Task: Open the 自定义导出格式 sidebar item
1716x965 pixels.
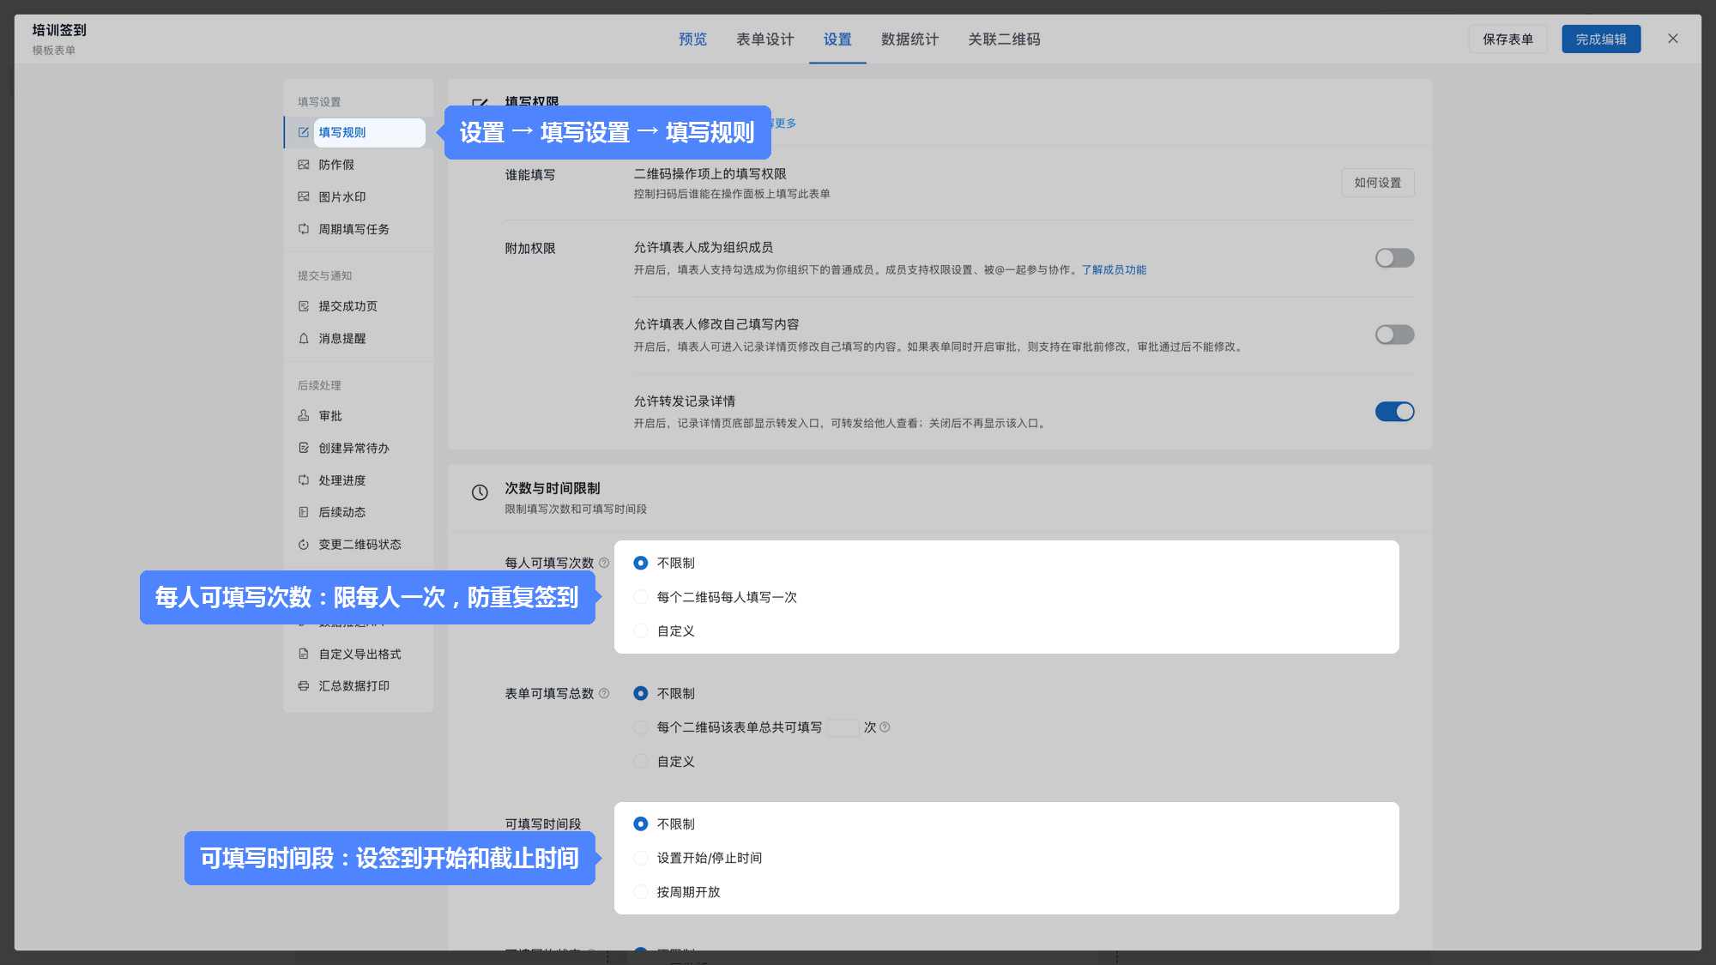Action: point(359,654)
